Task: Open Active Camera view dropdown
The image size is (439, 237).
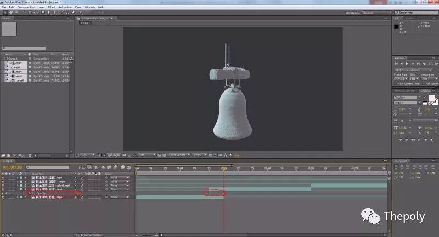Action: coord(179,155)
